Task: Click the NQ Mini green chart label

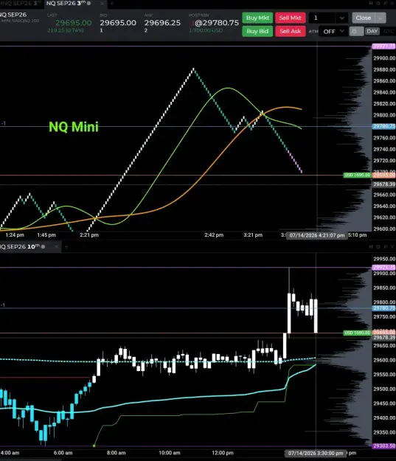Action: pos(74,127)
